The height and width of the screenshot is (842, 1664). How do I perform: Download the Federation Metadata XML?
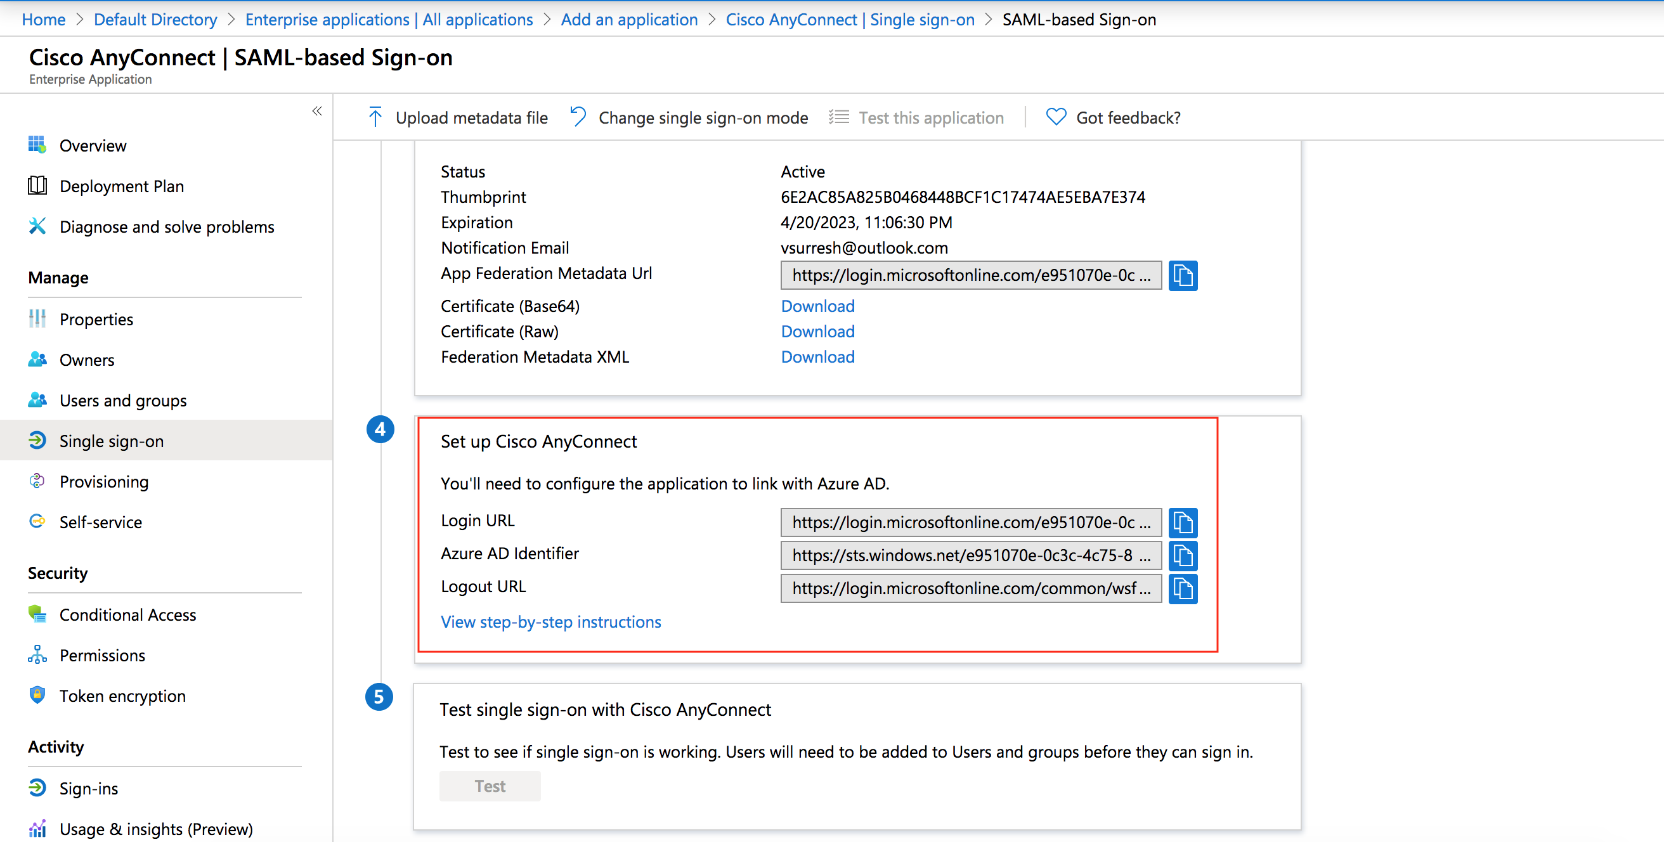click(817, 357)
